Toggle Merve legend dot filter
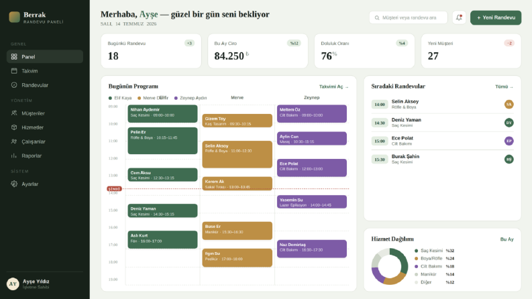 pos(139,98)
